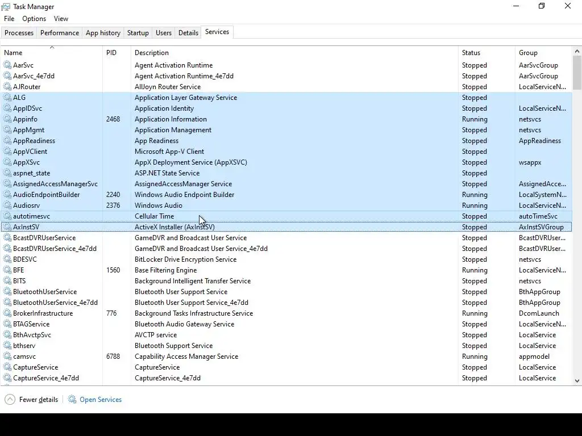The width and height of the screenshot is (582, 436).
Task: Click the gear icon beside BTAGService
Action: pos(7,324)
